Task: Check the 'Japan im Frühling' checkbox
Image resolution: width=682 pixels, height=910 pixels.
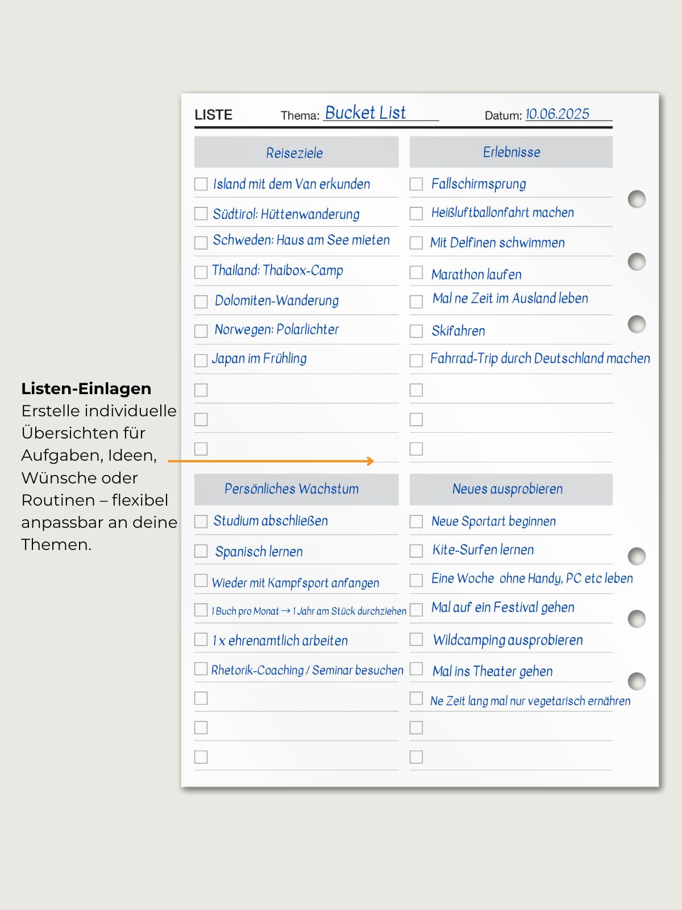Action: [201, 361]
